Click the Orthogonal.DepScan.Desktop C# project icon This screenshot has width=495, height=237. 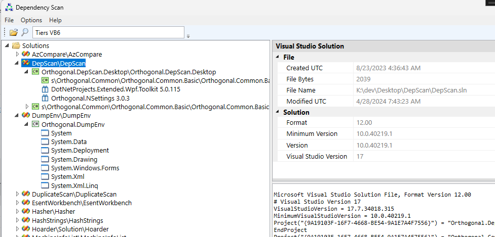[35, 72]
